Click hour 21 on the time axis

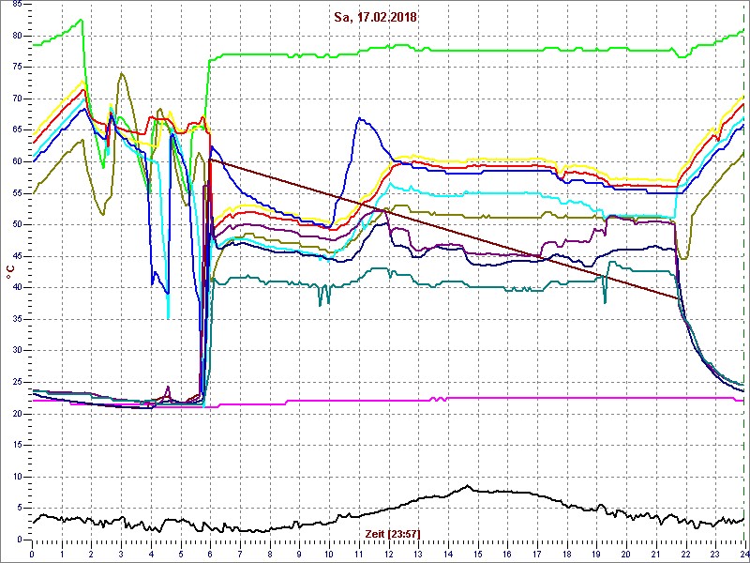(x=655, y=552)
